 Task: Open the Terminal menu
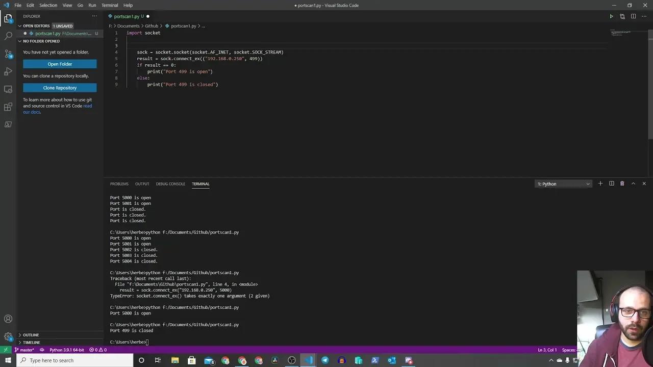(x=110, y=5)
